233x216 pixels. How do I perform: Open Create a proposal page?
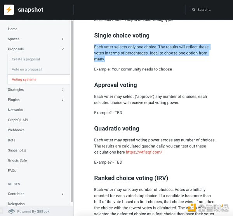pyautogui.click(x=26, y=59)
